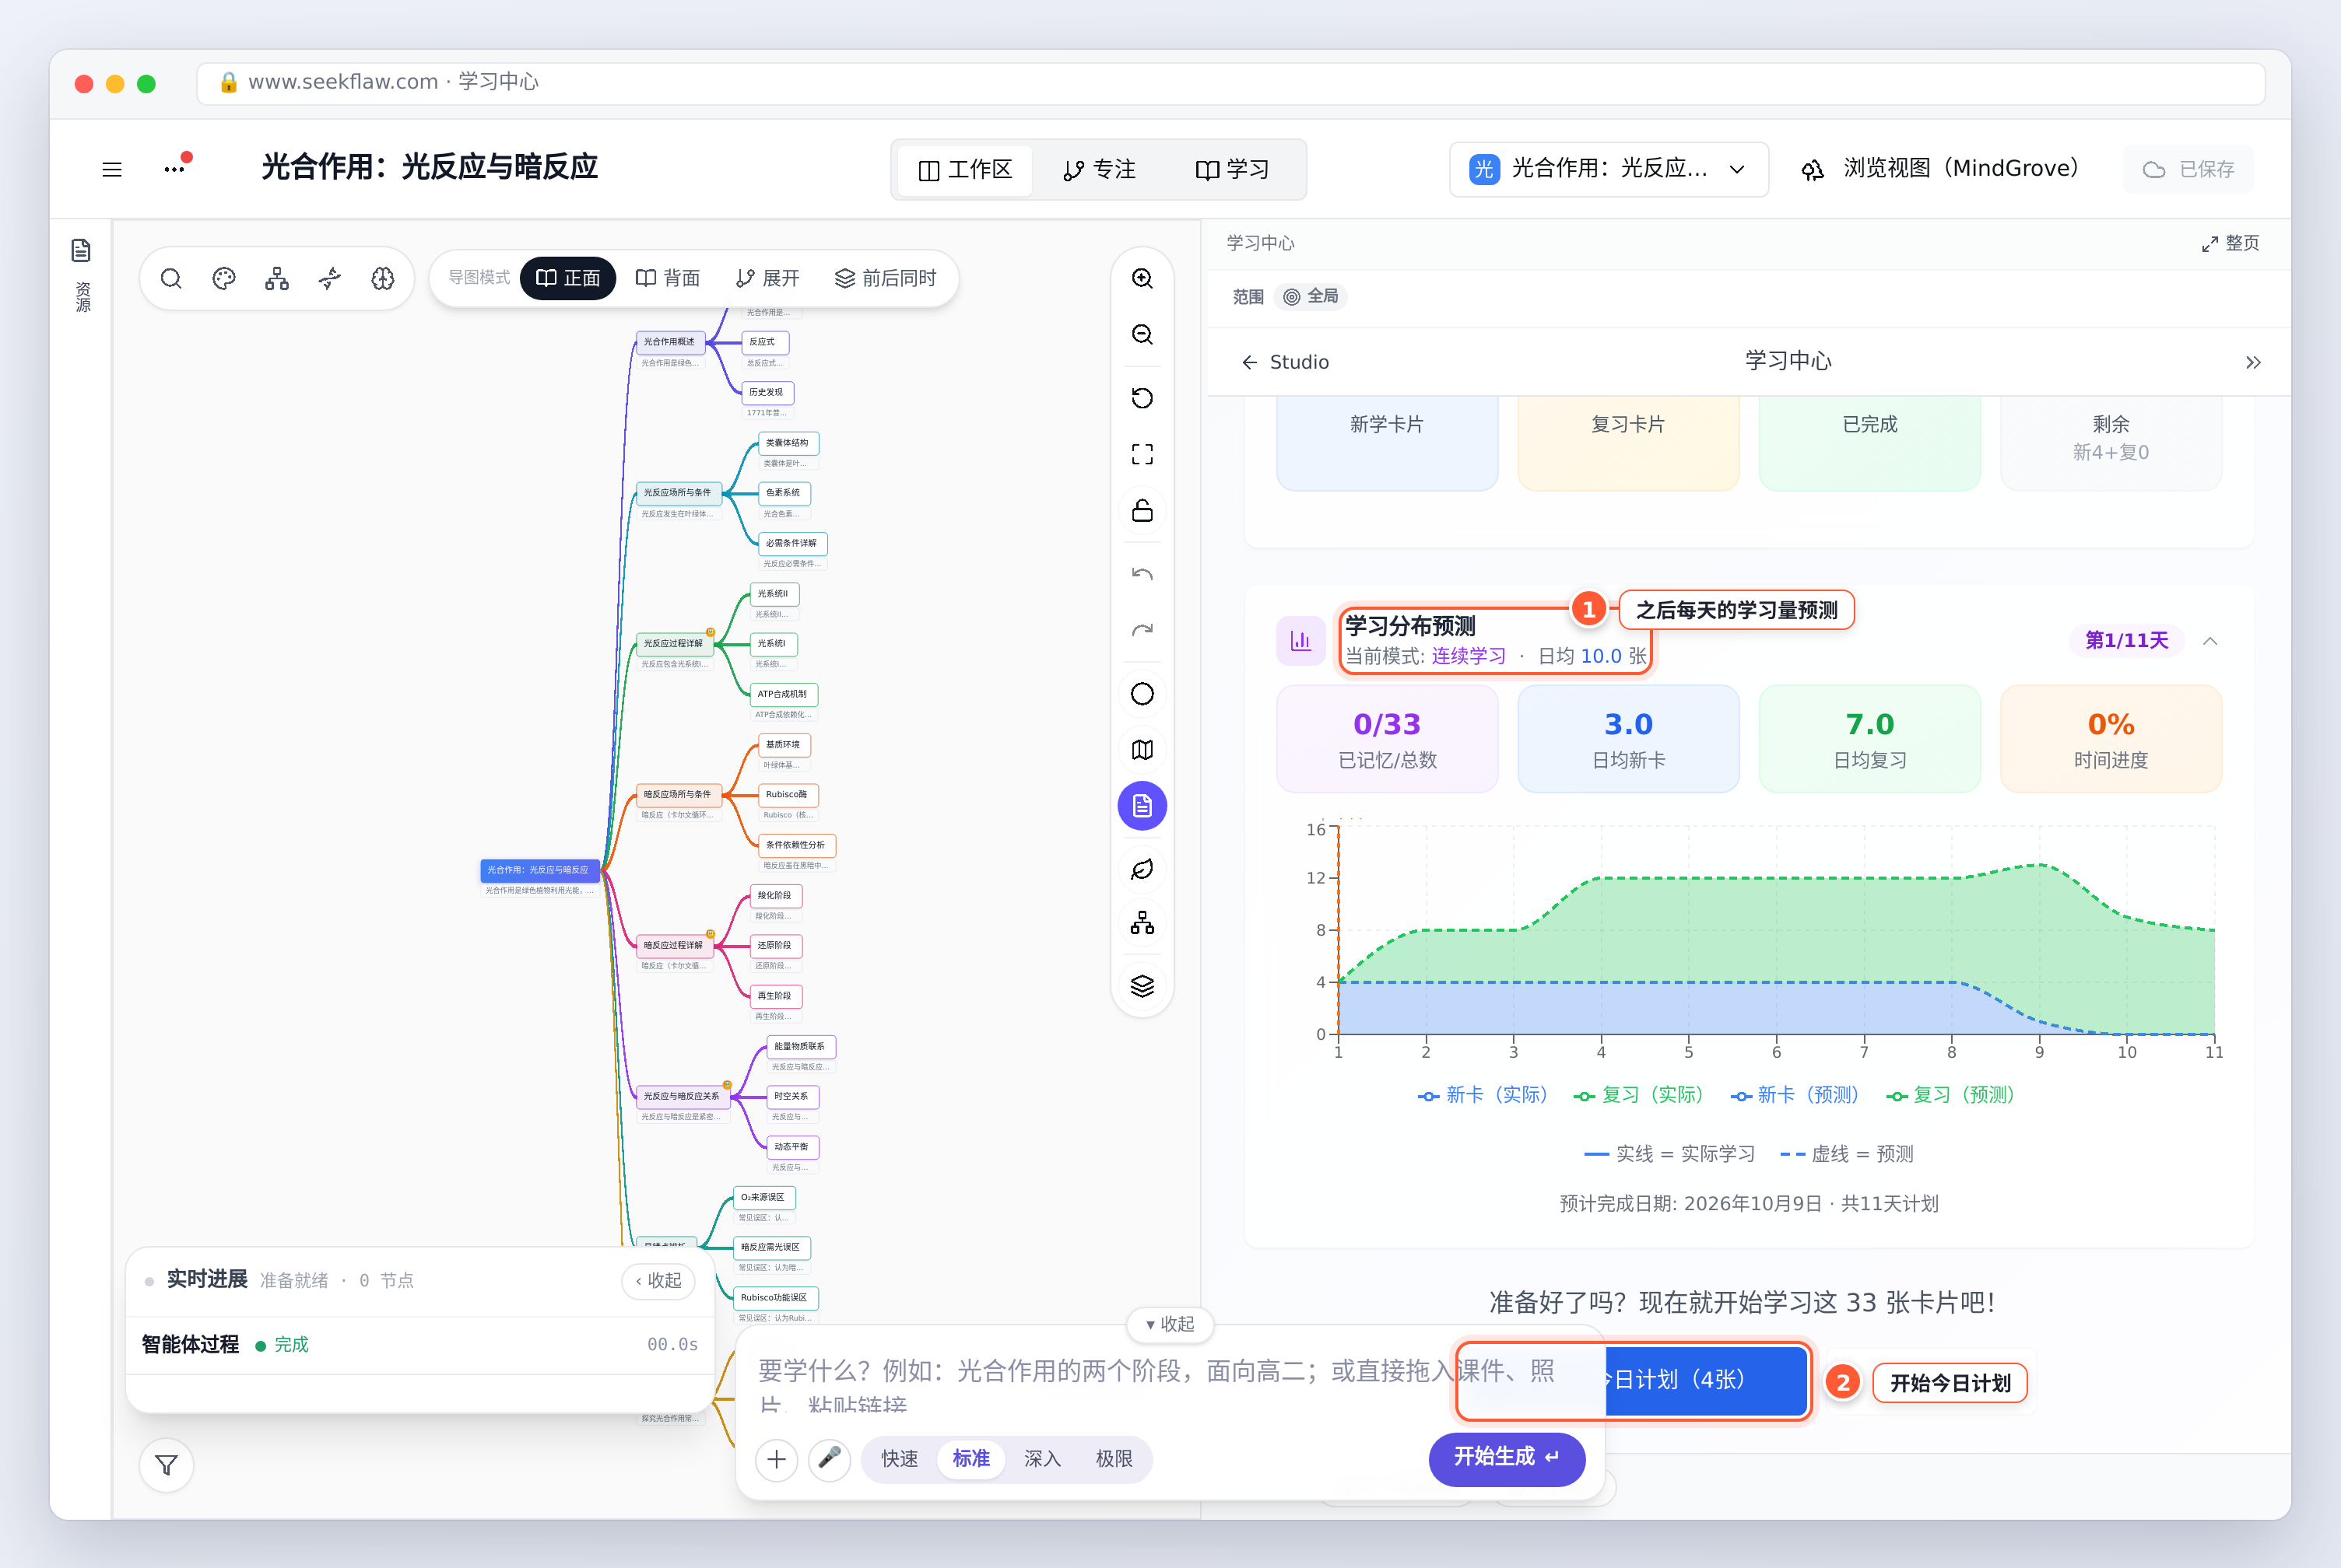Click the layers stack icon in vertical toolbar
The height and width of the screenshot is (1568, 2341).
coord(1142,986)
